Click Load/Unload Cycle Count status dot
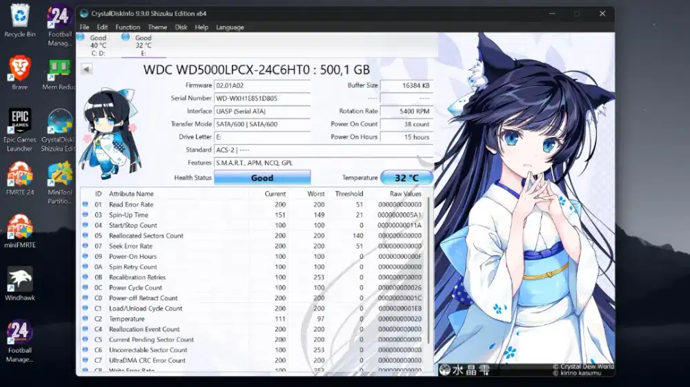The width and height of the screenshot is (690, 387). 85,308
